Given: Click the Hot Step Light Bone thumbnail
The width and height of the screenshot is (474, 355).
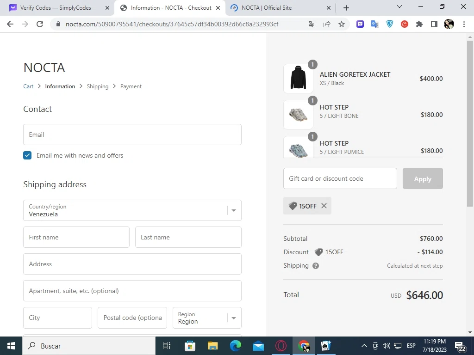Looking at the screenshot, I should point(298,115).
